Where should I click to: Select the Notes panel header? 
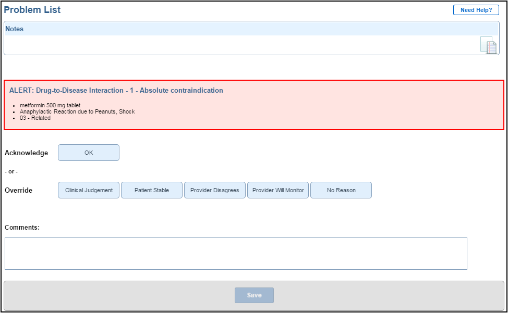point(15,29)
